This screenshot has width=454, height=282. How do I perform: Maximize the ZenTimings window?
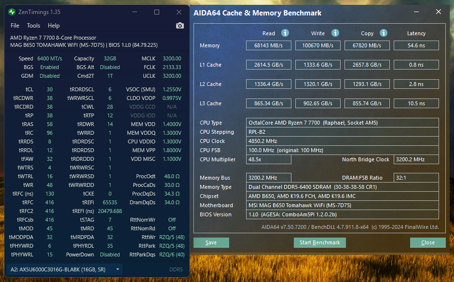pos(157,12)
